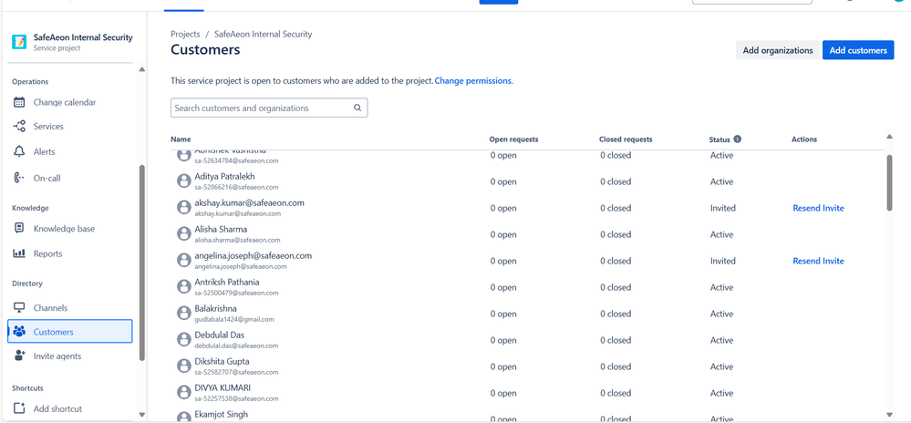
Task: Click the Status info icon
Action: (x=738, y=139)
